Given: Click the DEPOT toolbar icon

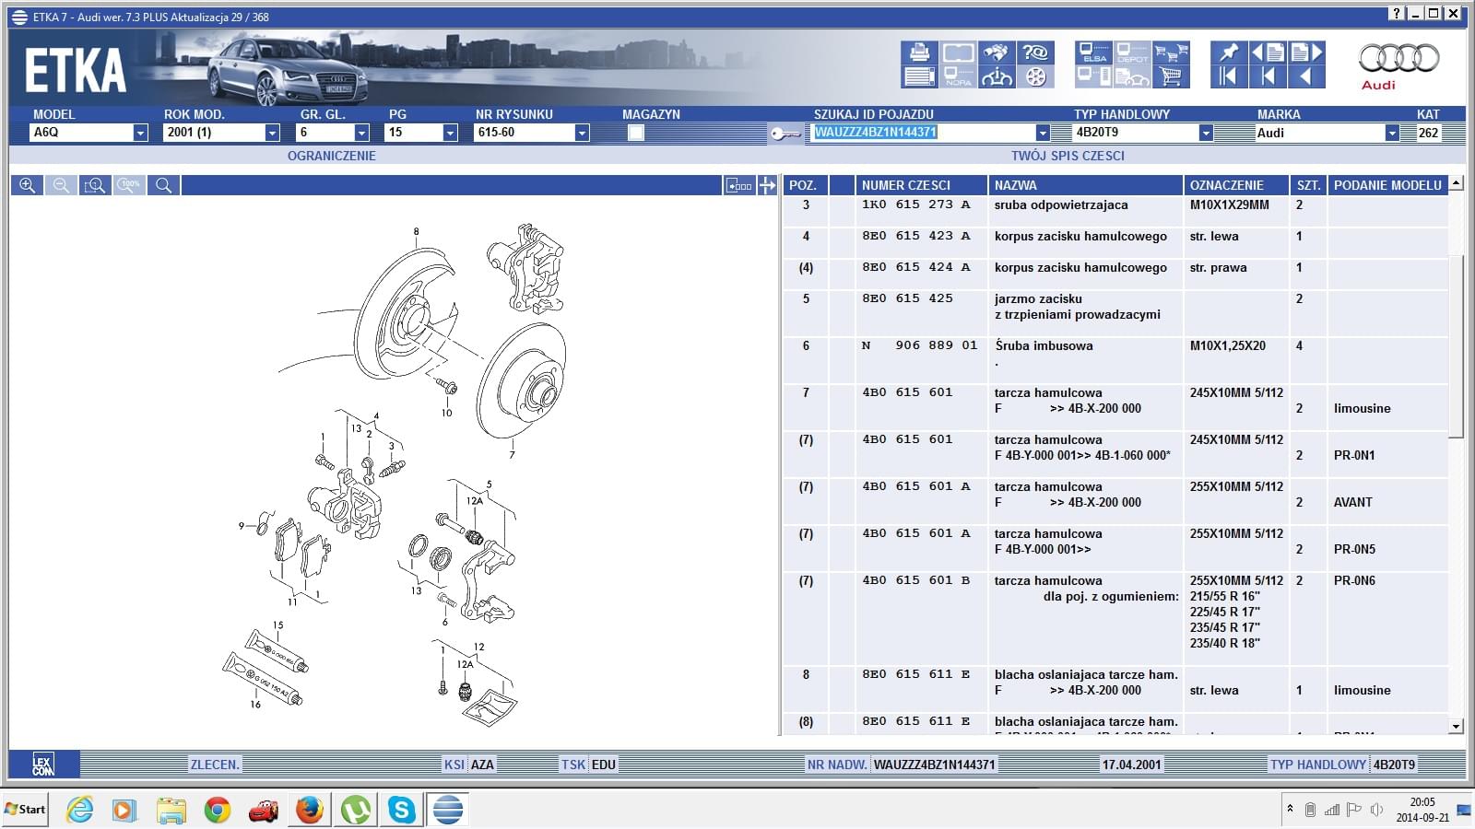Looking at the screenshot, I should (1132, 53).
